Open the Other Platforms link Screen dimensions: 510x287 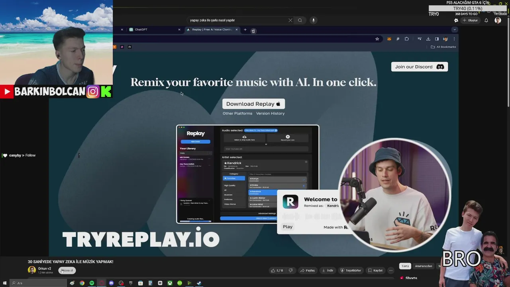click(x=237, y=114)
